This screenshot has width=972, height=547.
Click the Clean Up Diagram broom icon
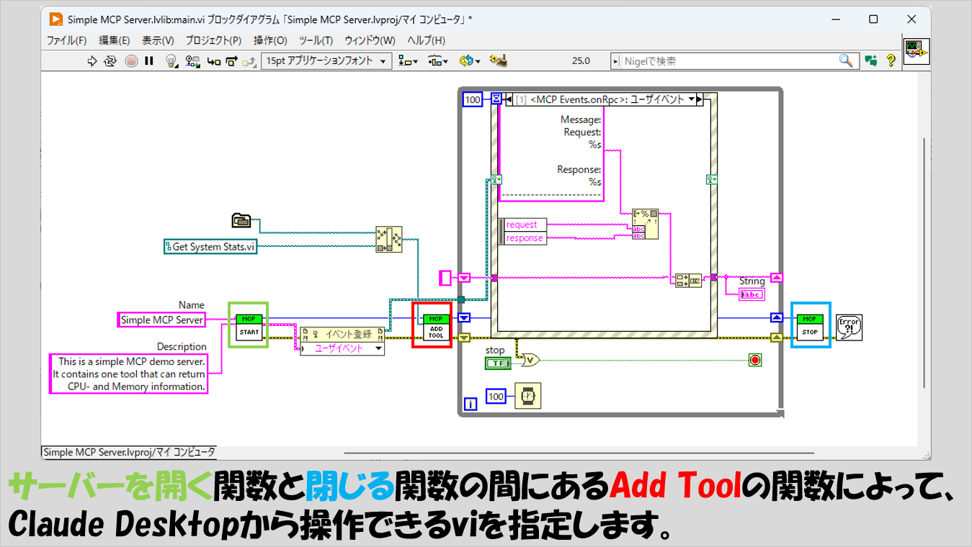click(499, 61)
